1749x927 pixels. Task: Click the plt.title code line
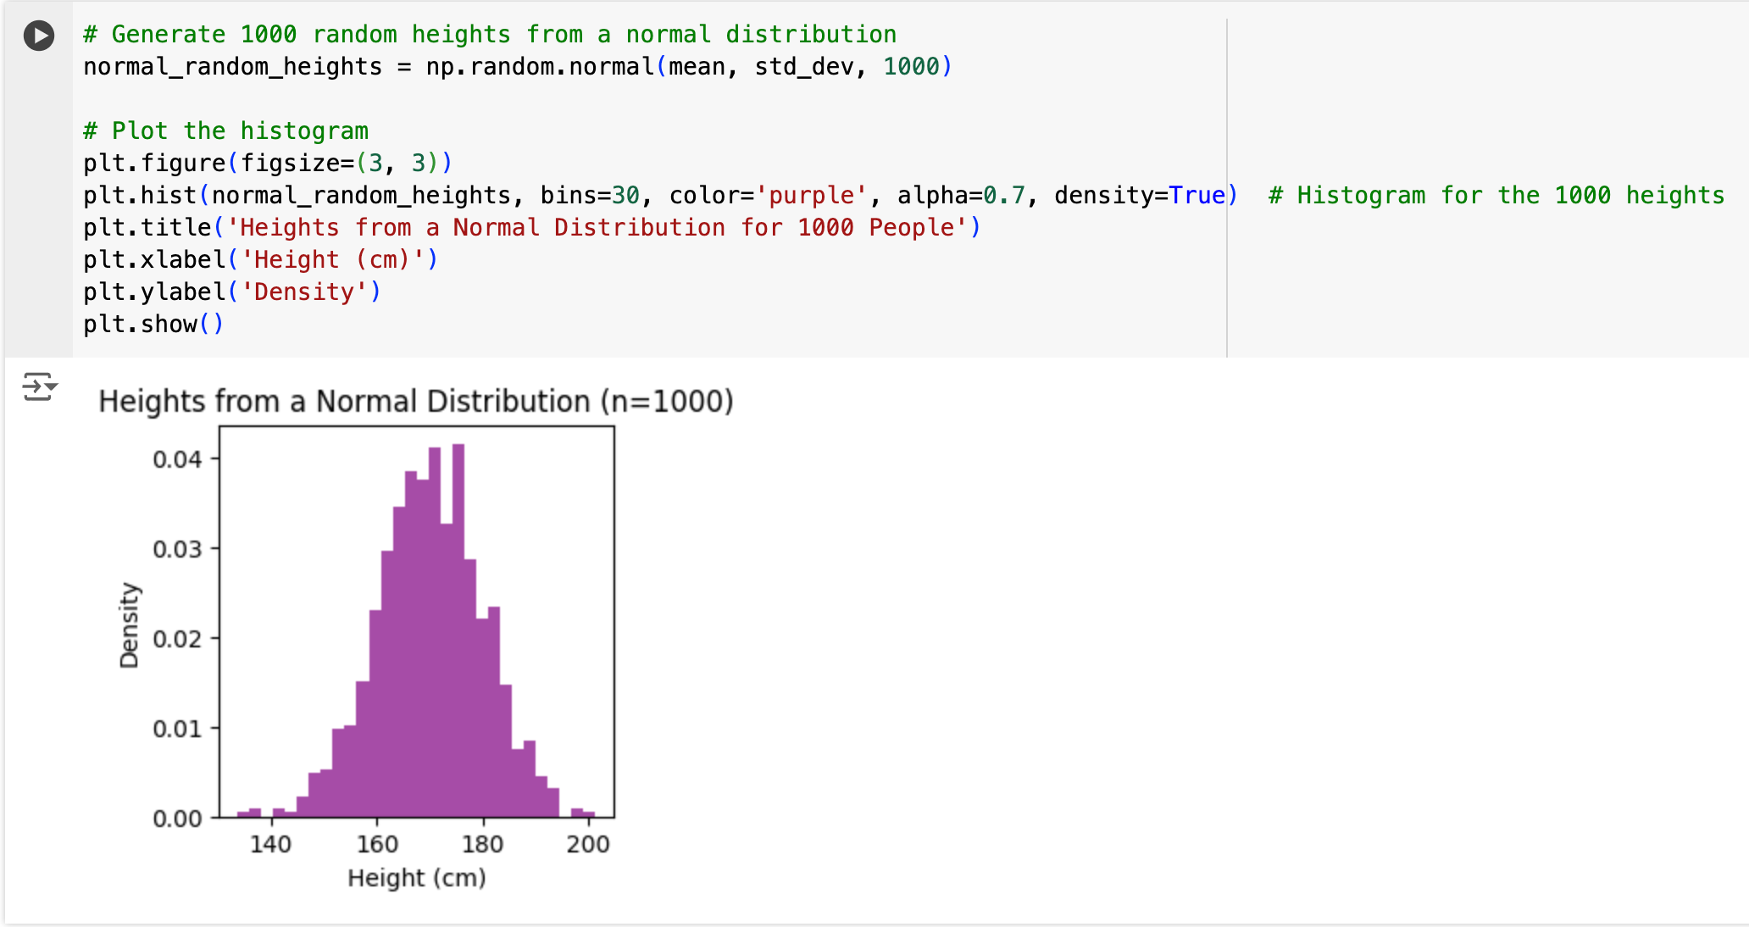532,228
